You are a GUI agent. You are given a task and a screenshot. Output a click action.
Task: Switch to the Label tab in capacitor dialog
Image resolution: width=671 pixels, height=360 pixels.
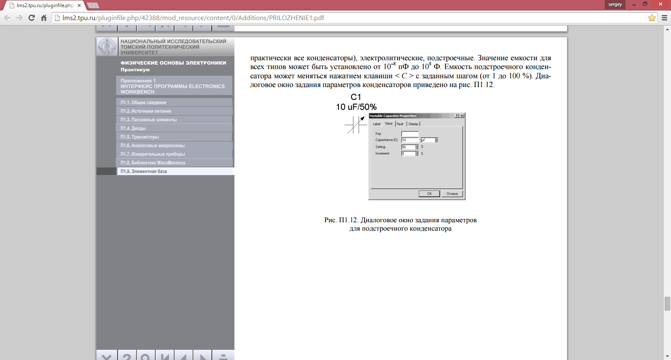pyautogui.click(x=377, y=124)
